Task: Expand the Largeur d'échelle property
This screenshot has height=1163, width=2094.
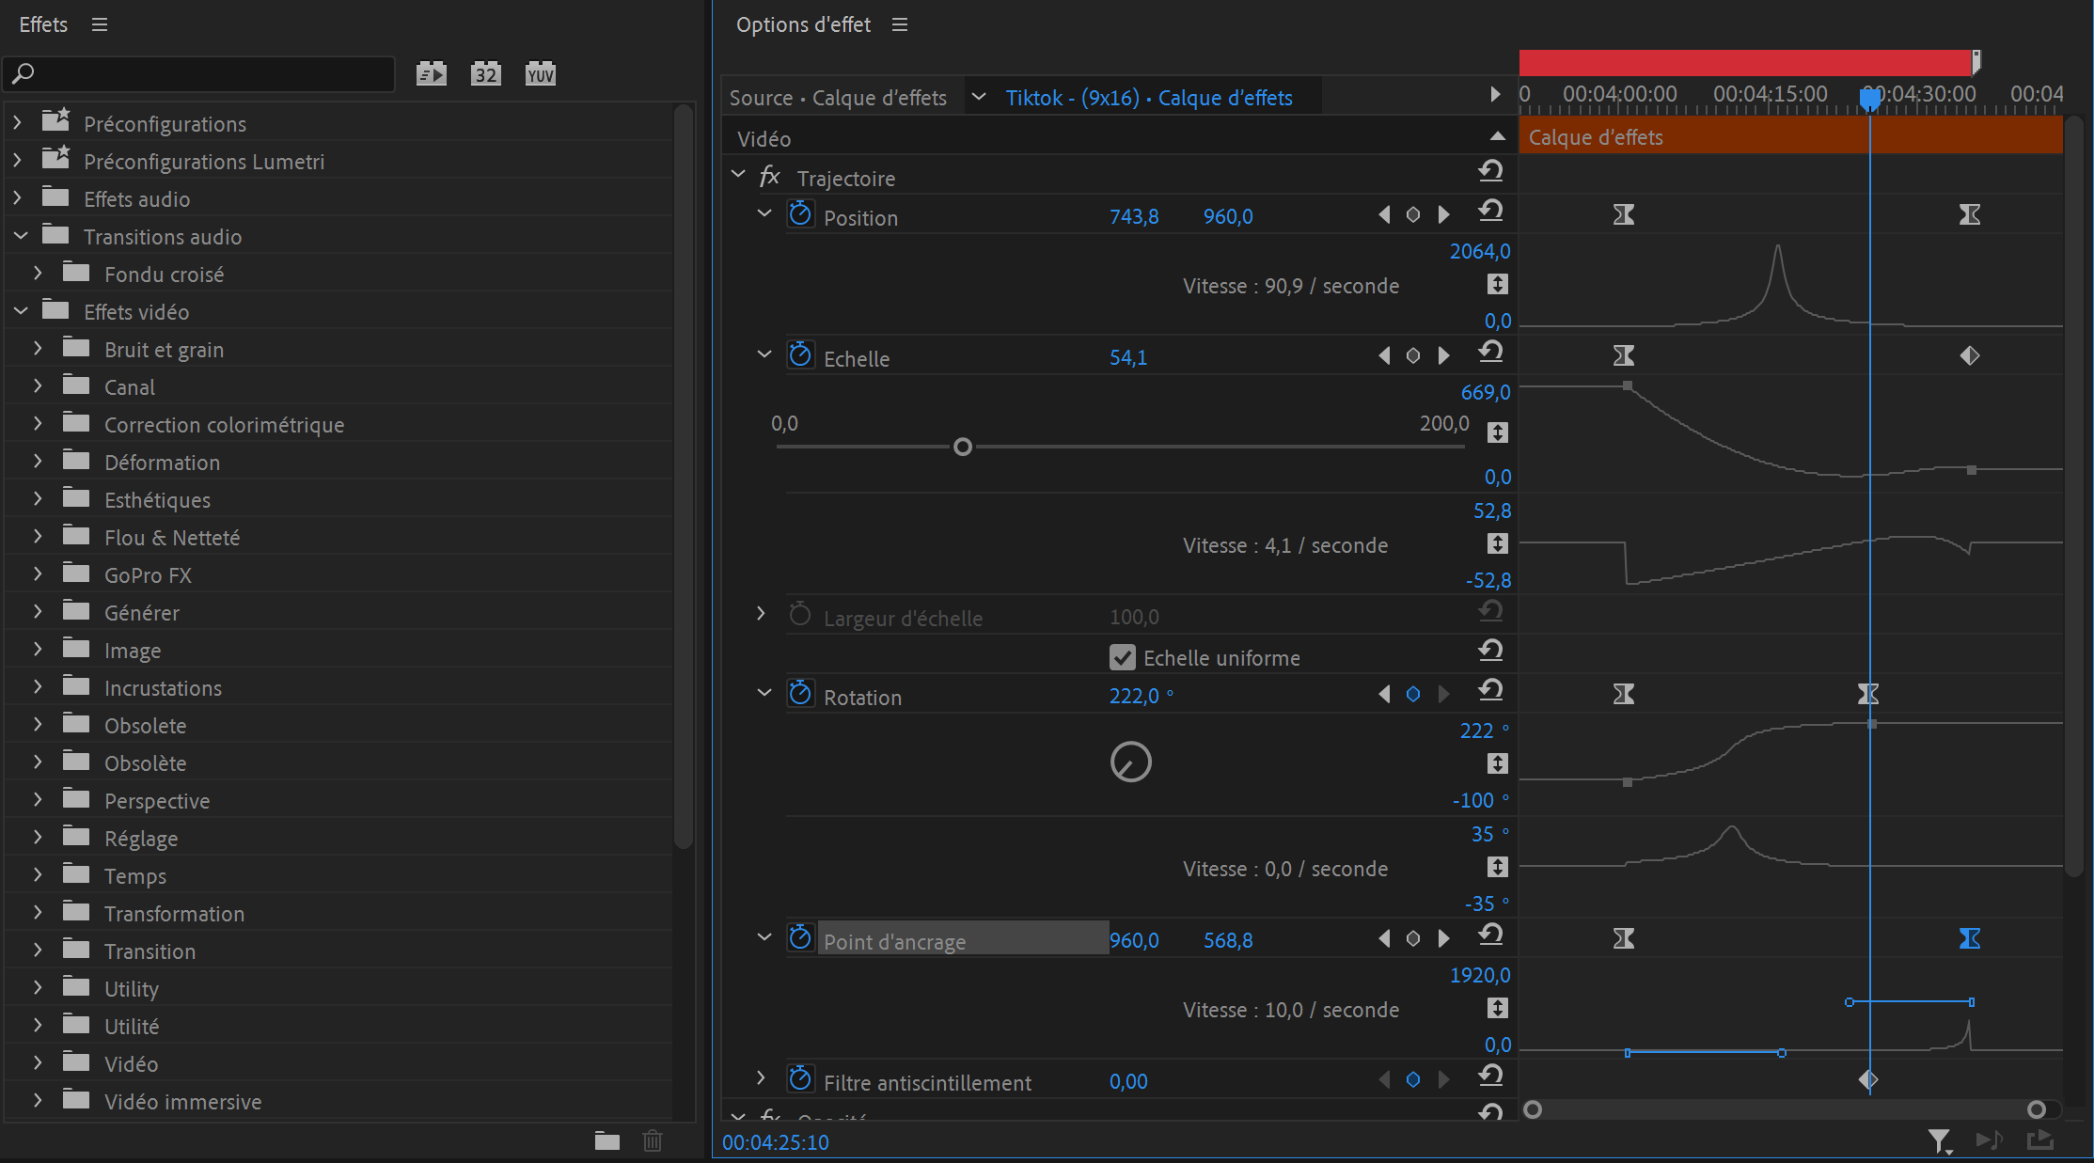Action: click(761, 614)
